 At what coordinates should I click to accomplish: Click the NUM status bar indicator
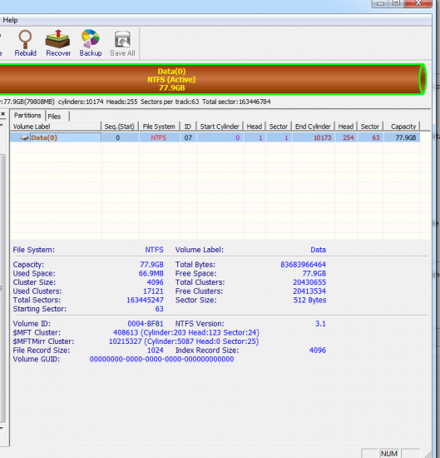point(389,453)
